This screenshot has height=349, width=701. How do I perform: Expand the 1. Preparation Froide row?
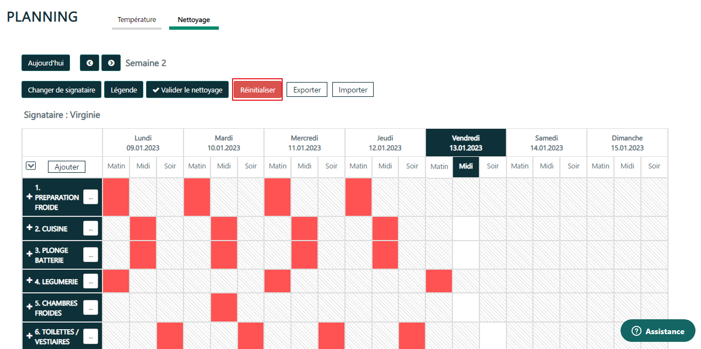[x=30, y=197]
